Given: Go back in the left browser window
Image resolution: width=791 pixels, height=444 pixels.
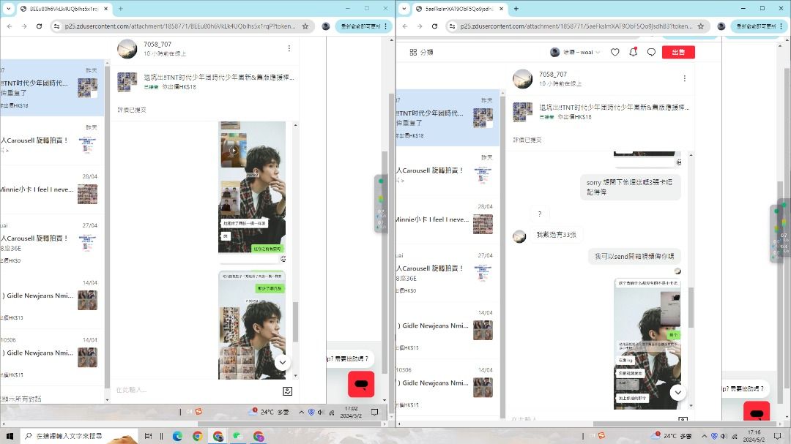Looking at the screenshot, I should [10, 26].
